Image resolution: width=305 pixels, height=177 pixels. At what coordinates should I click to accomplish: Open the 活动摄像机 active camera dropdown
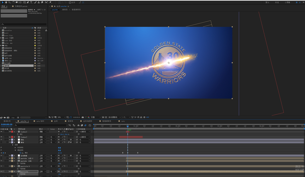(x=114, y=117)
